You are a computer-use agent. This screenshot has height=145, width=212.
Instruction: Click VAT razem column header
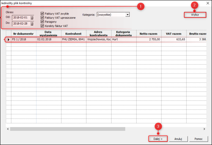click(x=174, y=33)
